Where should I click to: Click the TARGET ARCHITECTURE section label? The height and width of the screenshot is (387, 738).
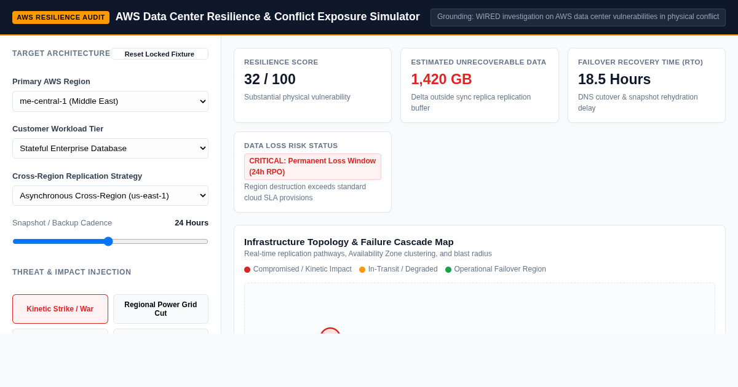[61, 53]
